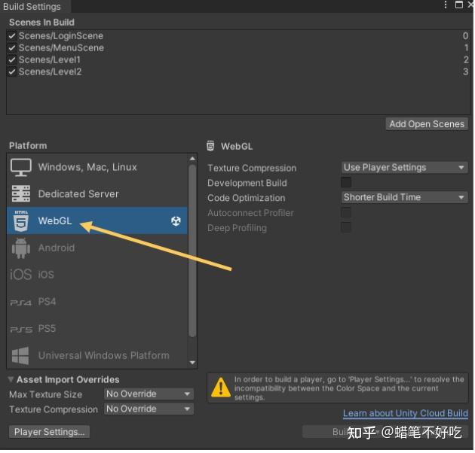Collapse the Asset Import Overrides section

(11, 381)
